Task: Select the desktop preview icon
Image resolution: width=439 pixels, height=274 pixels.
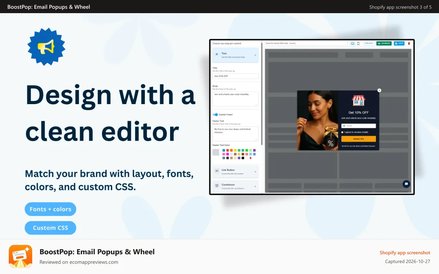Action: pyautogui.click(x=353, y=43)
